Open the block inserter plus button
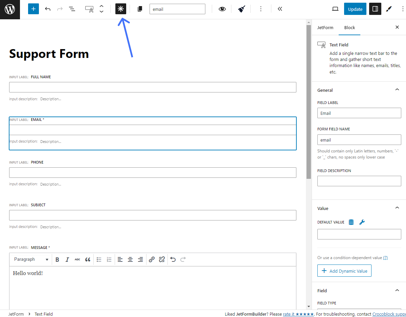Viewport: 406px width, 317px height. (x=33, y=9)
